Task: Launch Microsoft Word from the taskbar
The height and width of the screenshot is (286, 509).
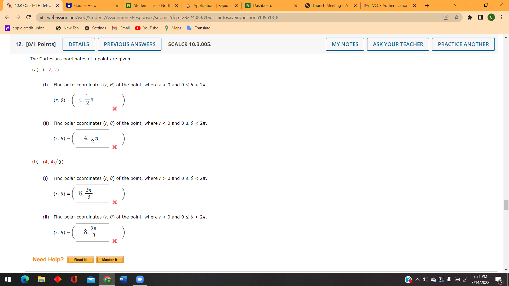Action: coord(123,279)
